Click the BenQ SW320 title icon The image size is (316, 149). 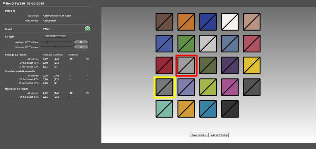3,3
